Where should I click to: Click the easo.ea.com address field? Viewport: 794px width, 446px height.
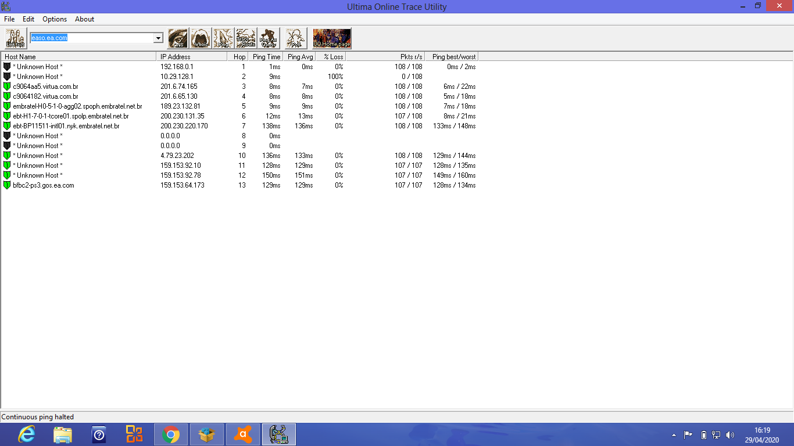point(91,38)
